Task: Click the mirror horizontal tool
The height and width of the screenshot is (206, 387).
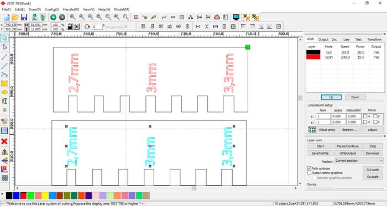Action: [x=4, y=152]
